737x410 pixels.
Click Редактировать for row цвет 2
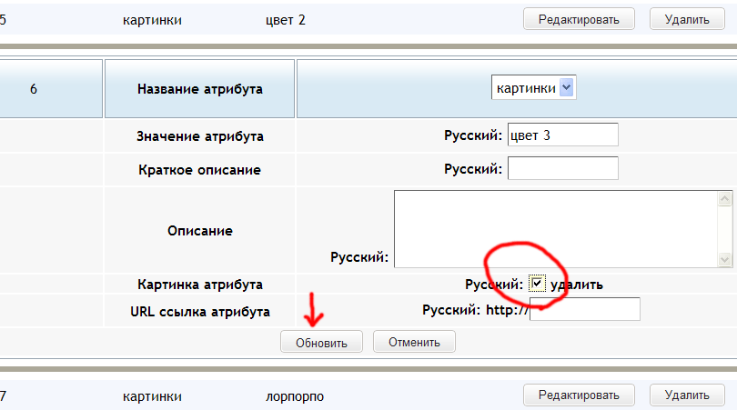(x=579, y=19)
